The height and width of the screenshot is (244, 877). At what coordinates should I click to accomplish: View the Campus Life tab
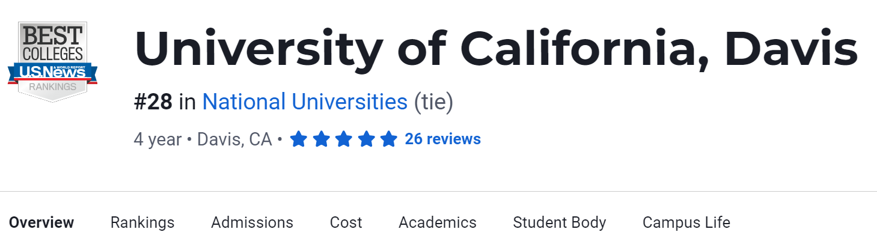click(686, 222)
